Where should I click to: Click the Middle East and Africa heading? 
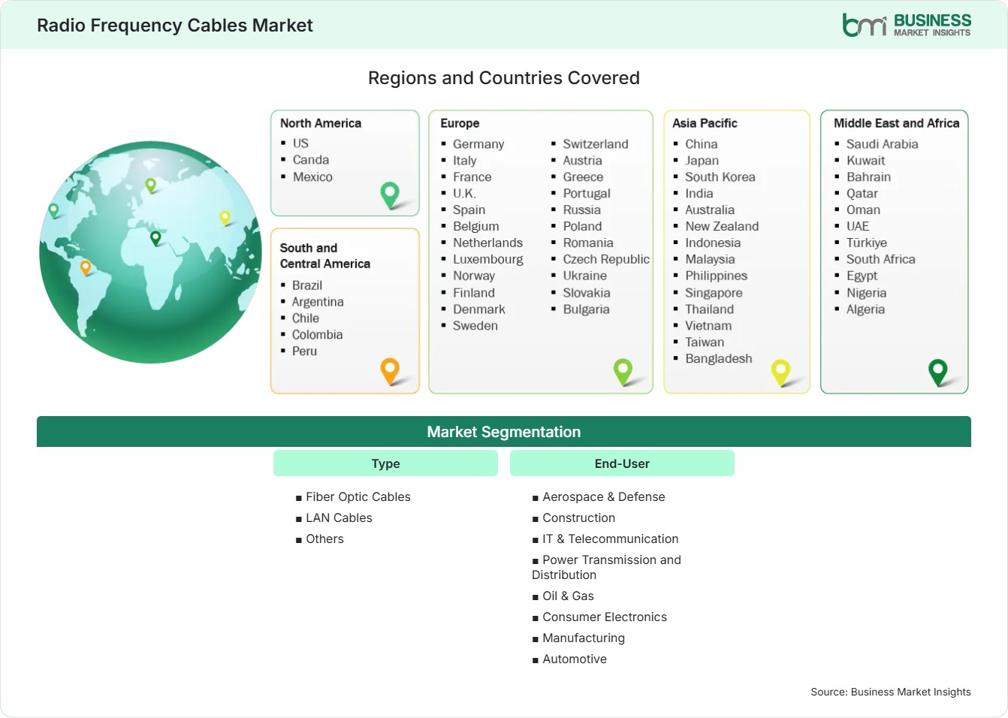coord(897,123)
